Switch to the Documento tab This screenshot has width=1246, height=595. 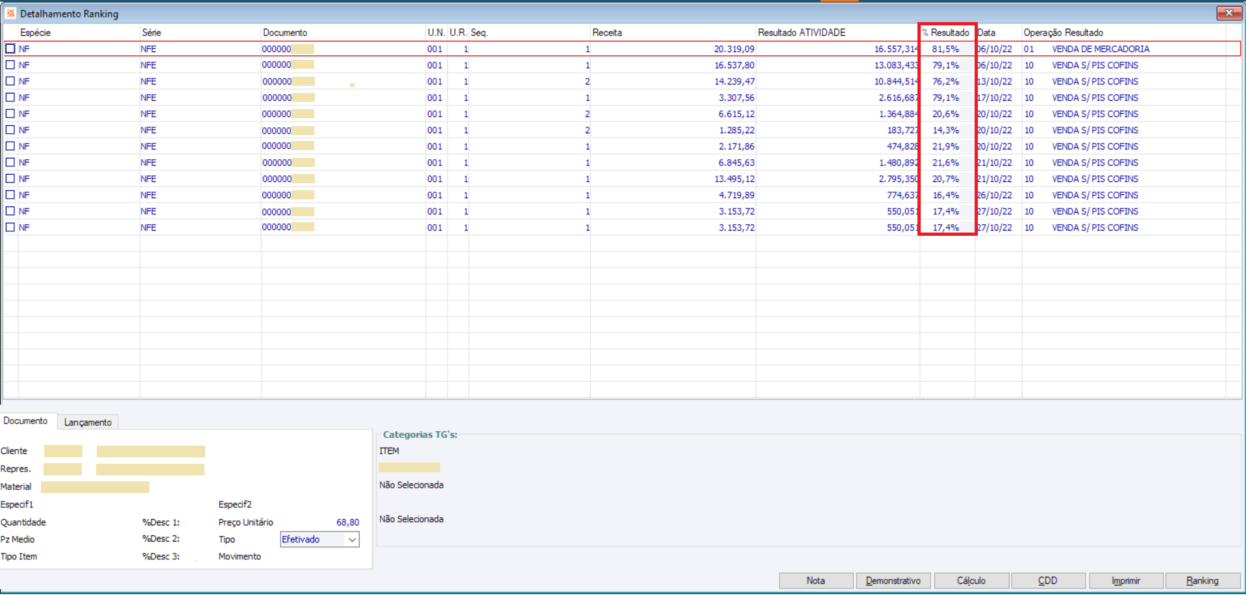point(26,421)
